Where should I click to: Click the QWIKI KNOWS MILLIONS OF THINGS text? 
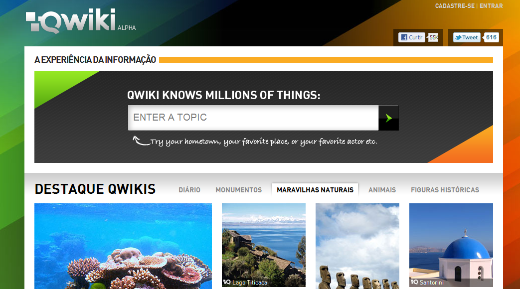(x=224, y=95)
